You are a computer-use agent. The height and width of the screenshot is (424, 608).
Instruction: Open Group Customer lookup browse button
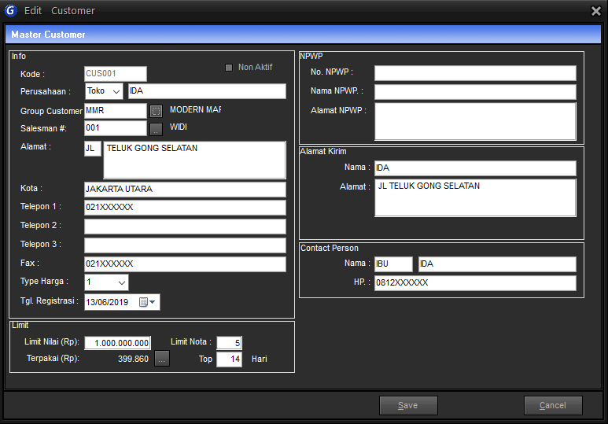tap(156, 111)
